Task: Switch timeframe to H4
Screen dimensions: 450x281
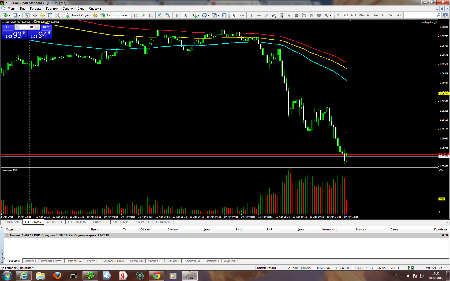Action: click(x=376, y=15)
